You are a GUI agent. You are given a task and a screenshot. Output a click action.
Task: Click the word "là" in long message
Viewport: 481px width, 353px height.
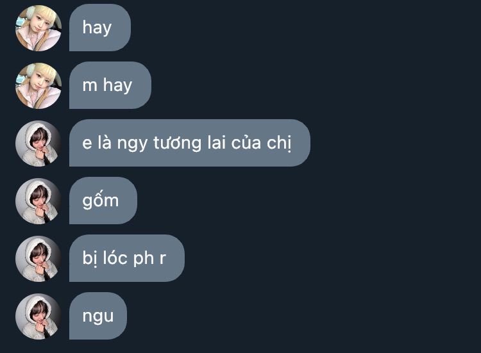point(105,142)
